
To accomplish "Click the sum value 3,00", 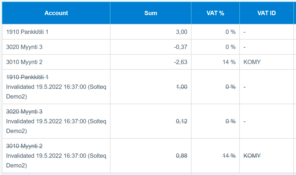I will click(181, 32).
